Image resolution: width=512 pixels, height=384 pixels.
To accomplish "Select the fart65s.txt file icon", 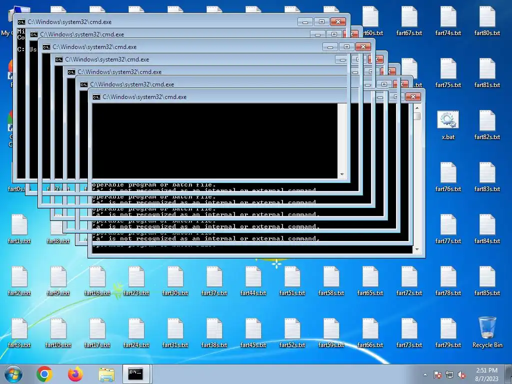I will [370, 281].
